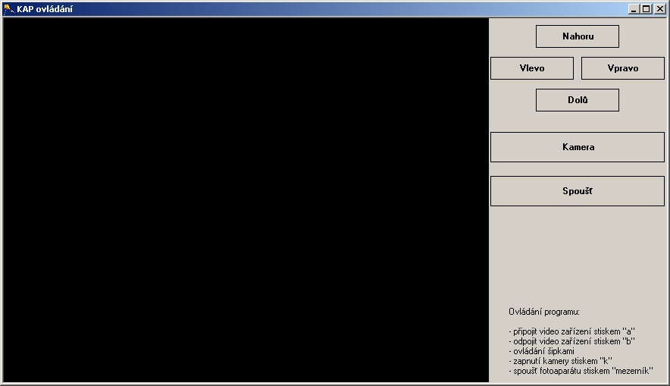Image resolution: width=670 pixels, height=386 pixels.
Task: Close the KAP ovládání window
Action: 659,9
